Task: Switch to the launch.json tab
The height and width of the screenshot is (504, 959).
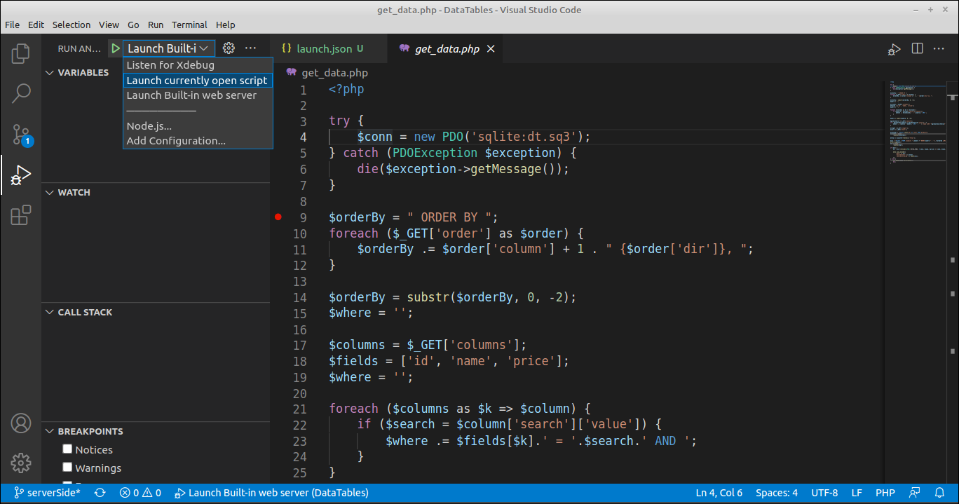Action: (x=323, y=49)
